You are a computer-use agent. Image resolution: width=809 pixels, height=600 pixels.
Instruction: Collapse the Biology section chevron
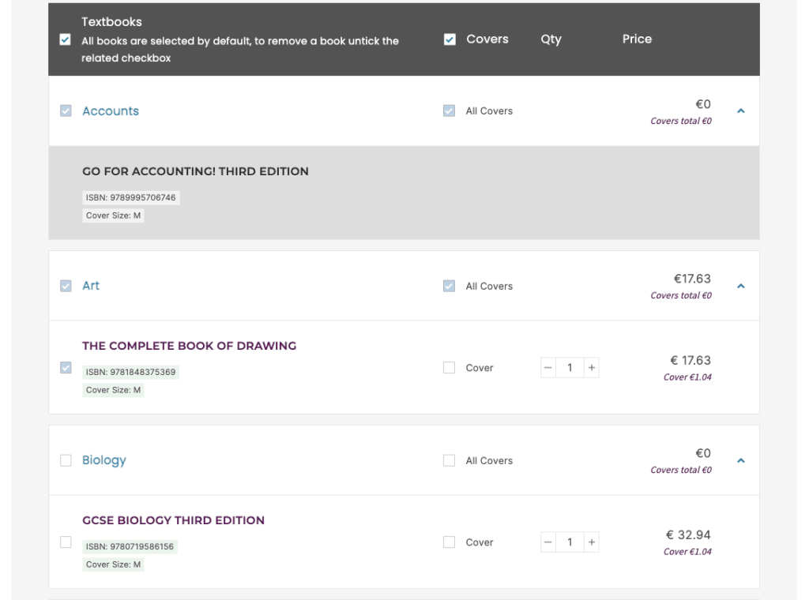740,460
